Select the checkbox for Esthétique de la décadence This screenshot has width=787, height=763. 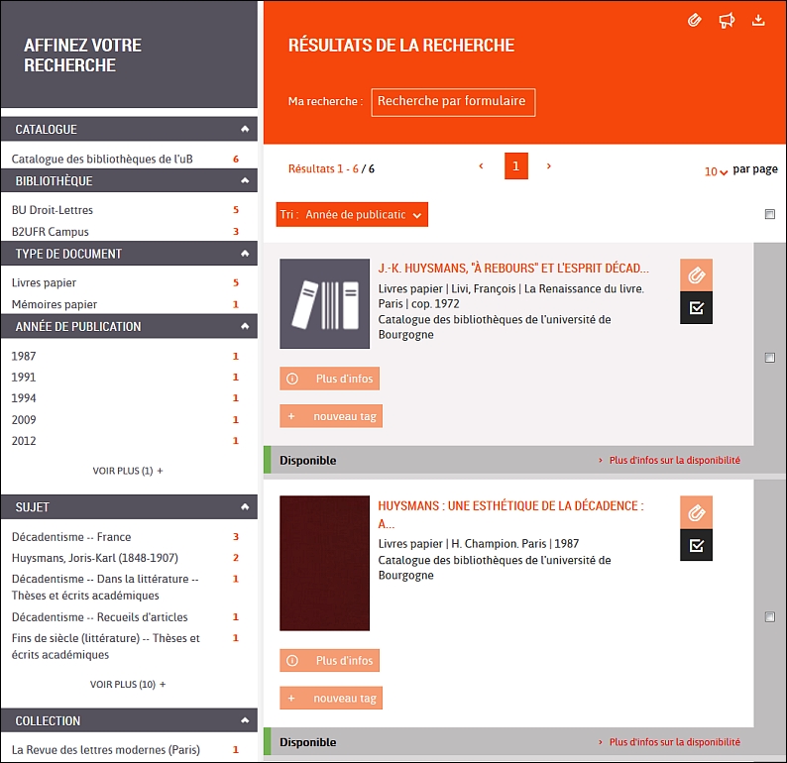770,617
